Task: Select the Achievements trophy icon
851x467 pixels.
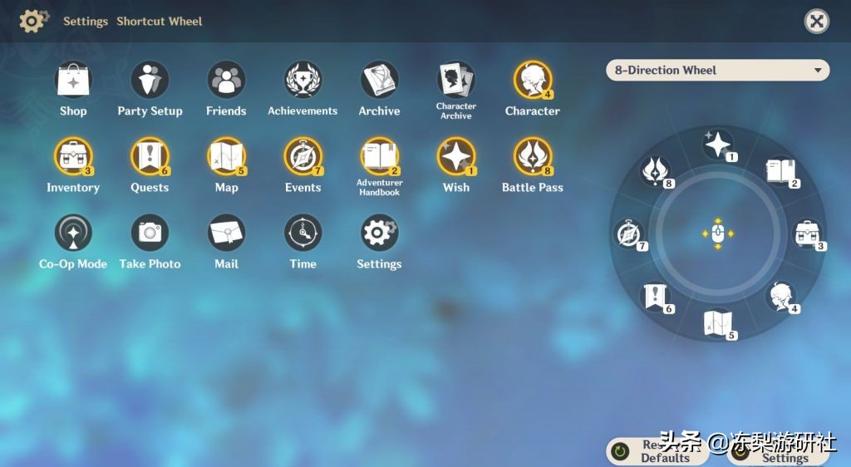Action: pyautogui.click(x=303, y=81)
